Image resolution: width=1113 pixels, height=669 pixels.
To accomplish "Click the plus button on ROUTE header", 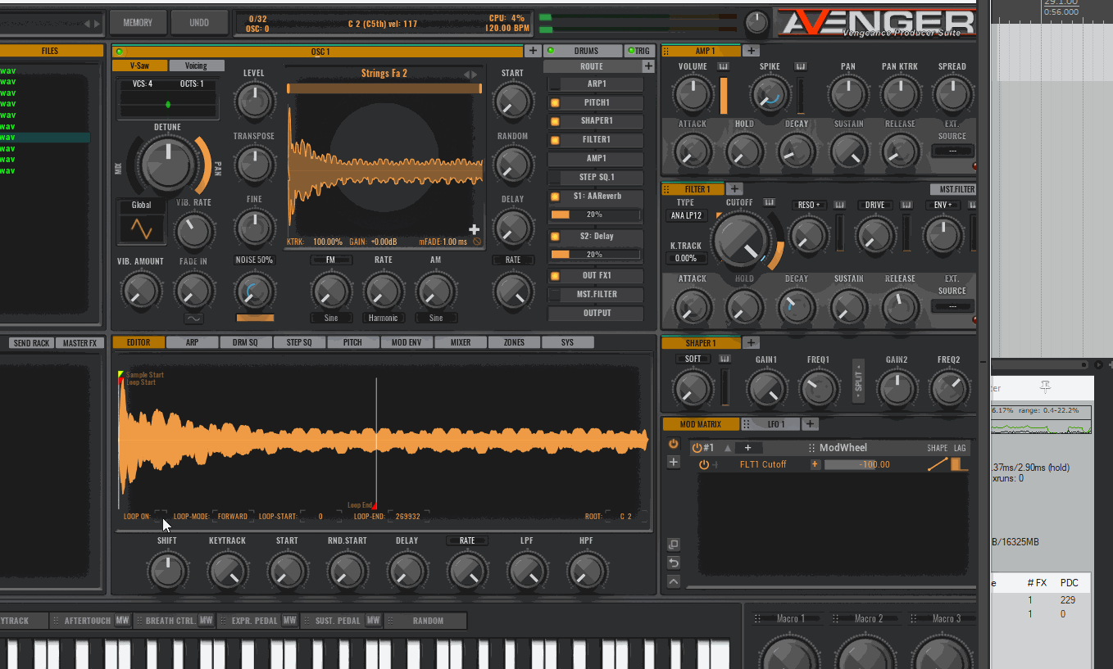I will (648, 66).
